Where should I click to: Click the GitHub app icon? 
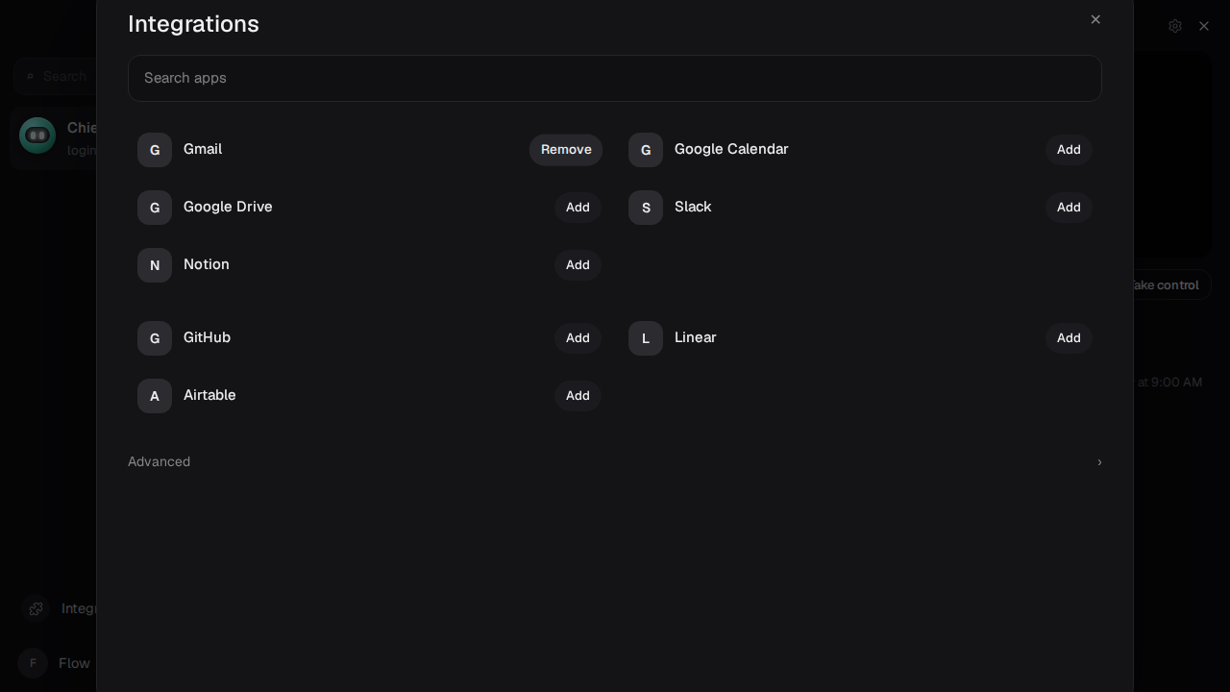(155, 338)
